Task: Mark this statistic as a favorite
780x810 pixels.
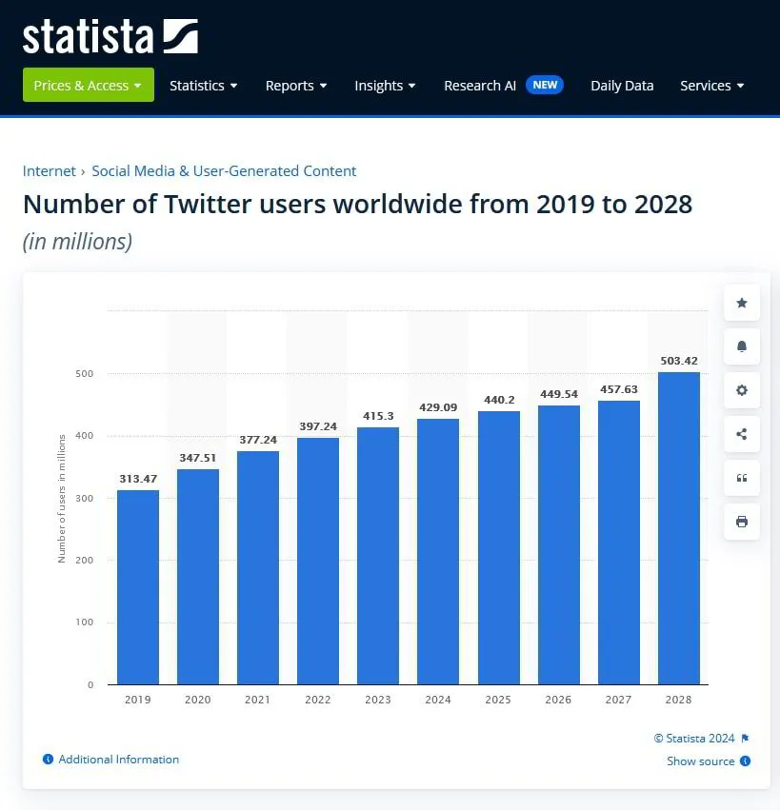Action: [x=741, y=303]
